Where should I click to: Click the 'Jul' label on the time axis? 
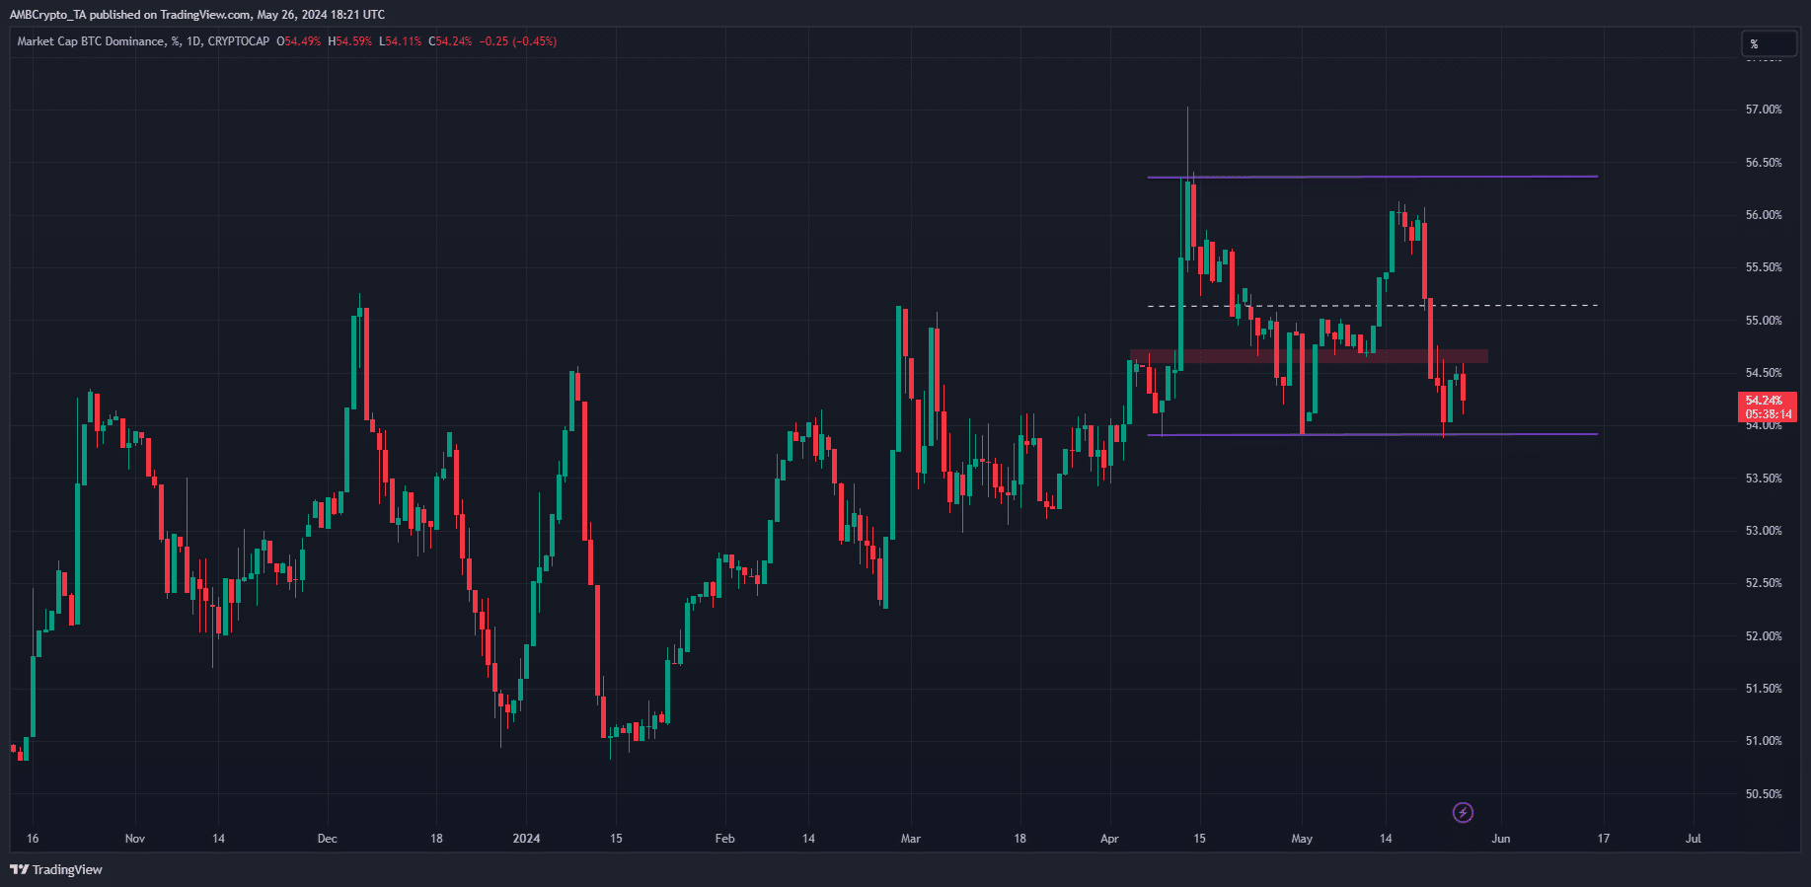click(x=1694, y=839)
